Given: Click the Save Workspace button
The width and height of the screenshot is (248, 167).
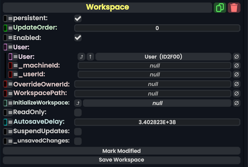Looking at the screenshot, I should pos(121,160).
